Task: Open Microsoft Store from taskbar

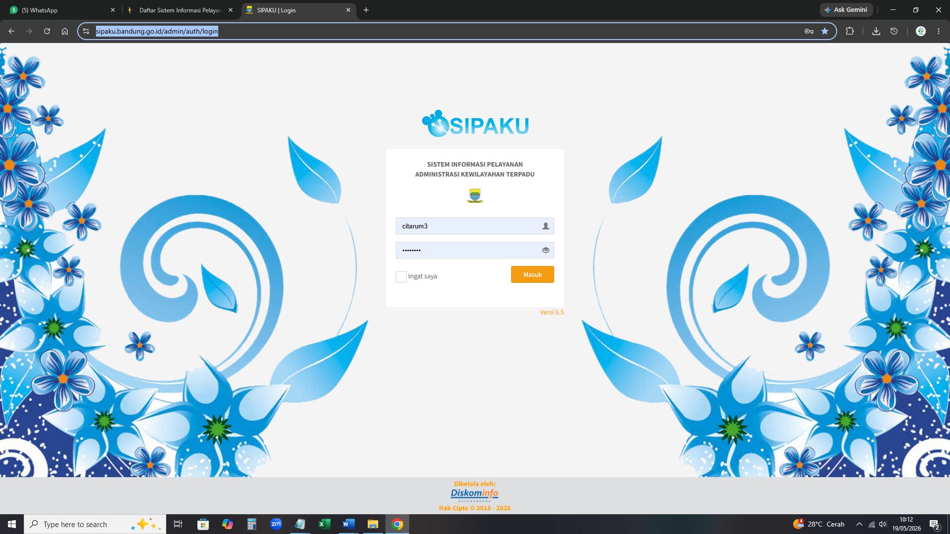Action: point(203,524)
